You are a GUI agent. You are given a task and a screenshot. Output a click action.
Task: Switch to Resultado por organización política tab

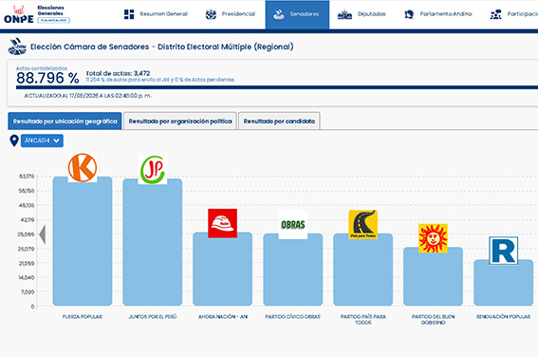pos(180,122)
